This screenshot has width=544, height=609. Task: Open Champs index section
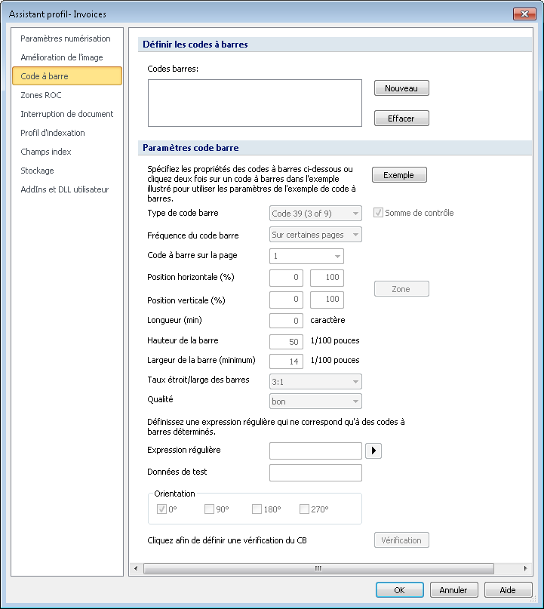(x=67, y=152)
